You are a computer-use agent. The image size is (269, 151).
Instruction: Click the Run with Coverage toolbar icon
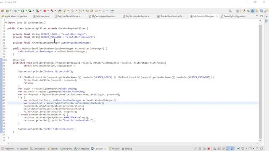click(30, 11)
